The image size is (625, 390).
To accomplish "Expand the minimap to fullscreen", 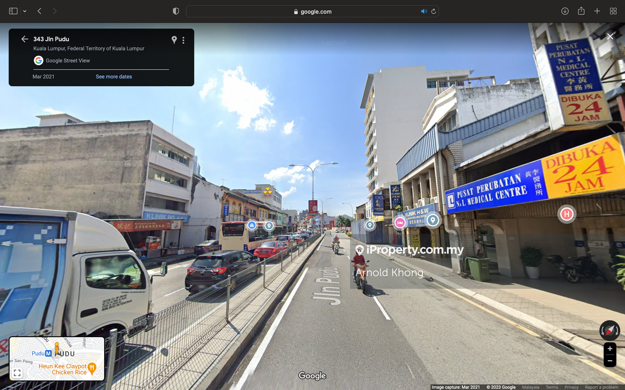I will pyautogui.click(x=17, y=373).
